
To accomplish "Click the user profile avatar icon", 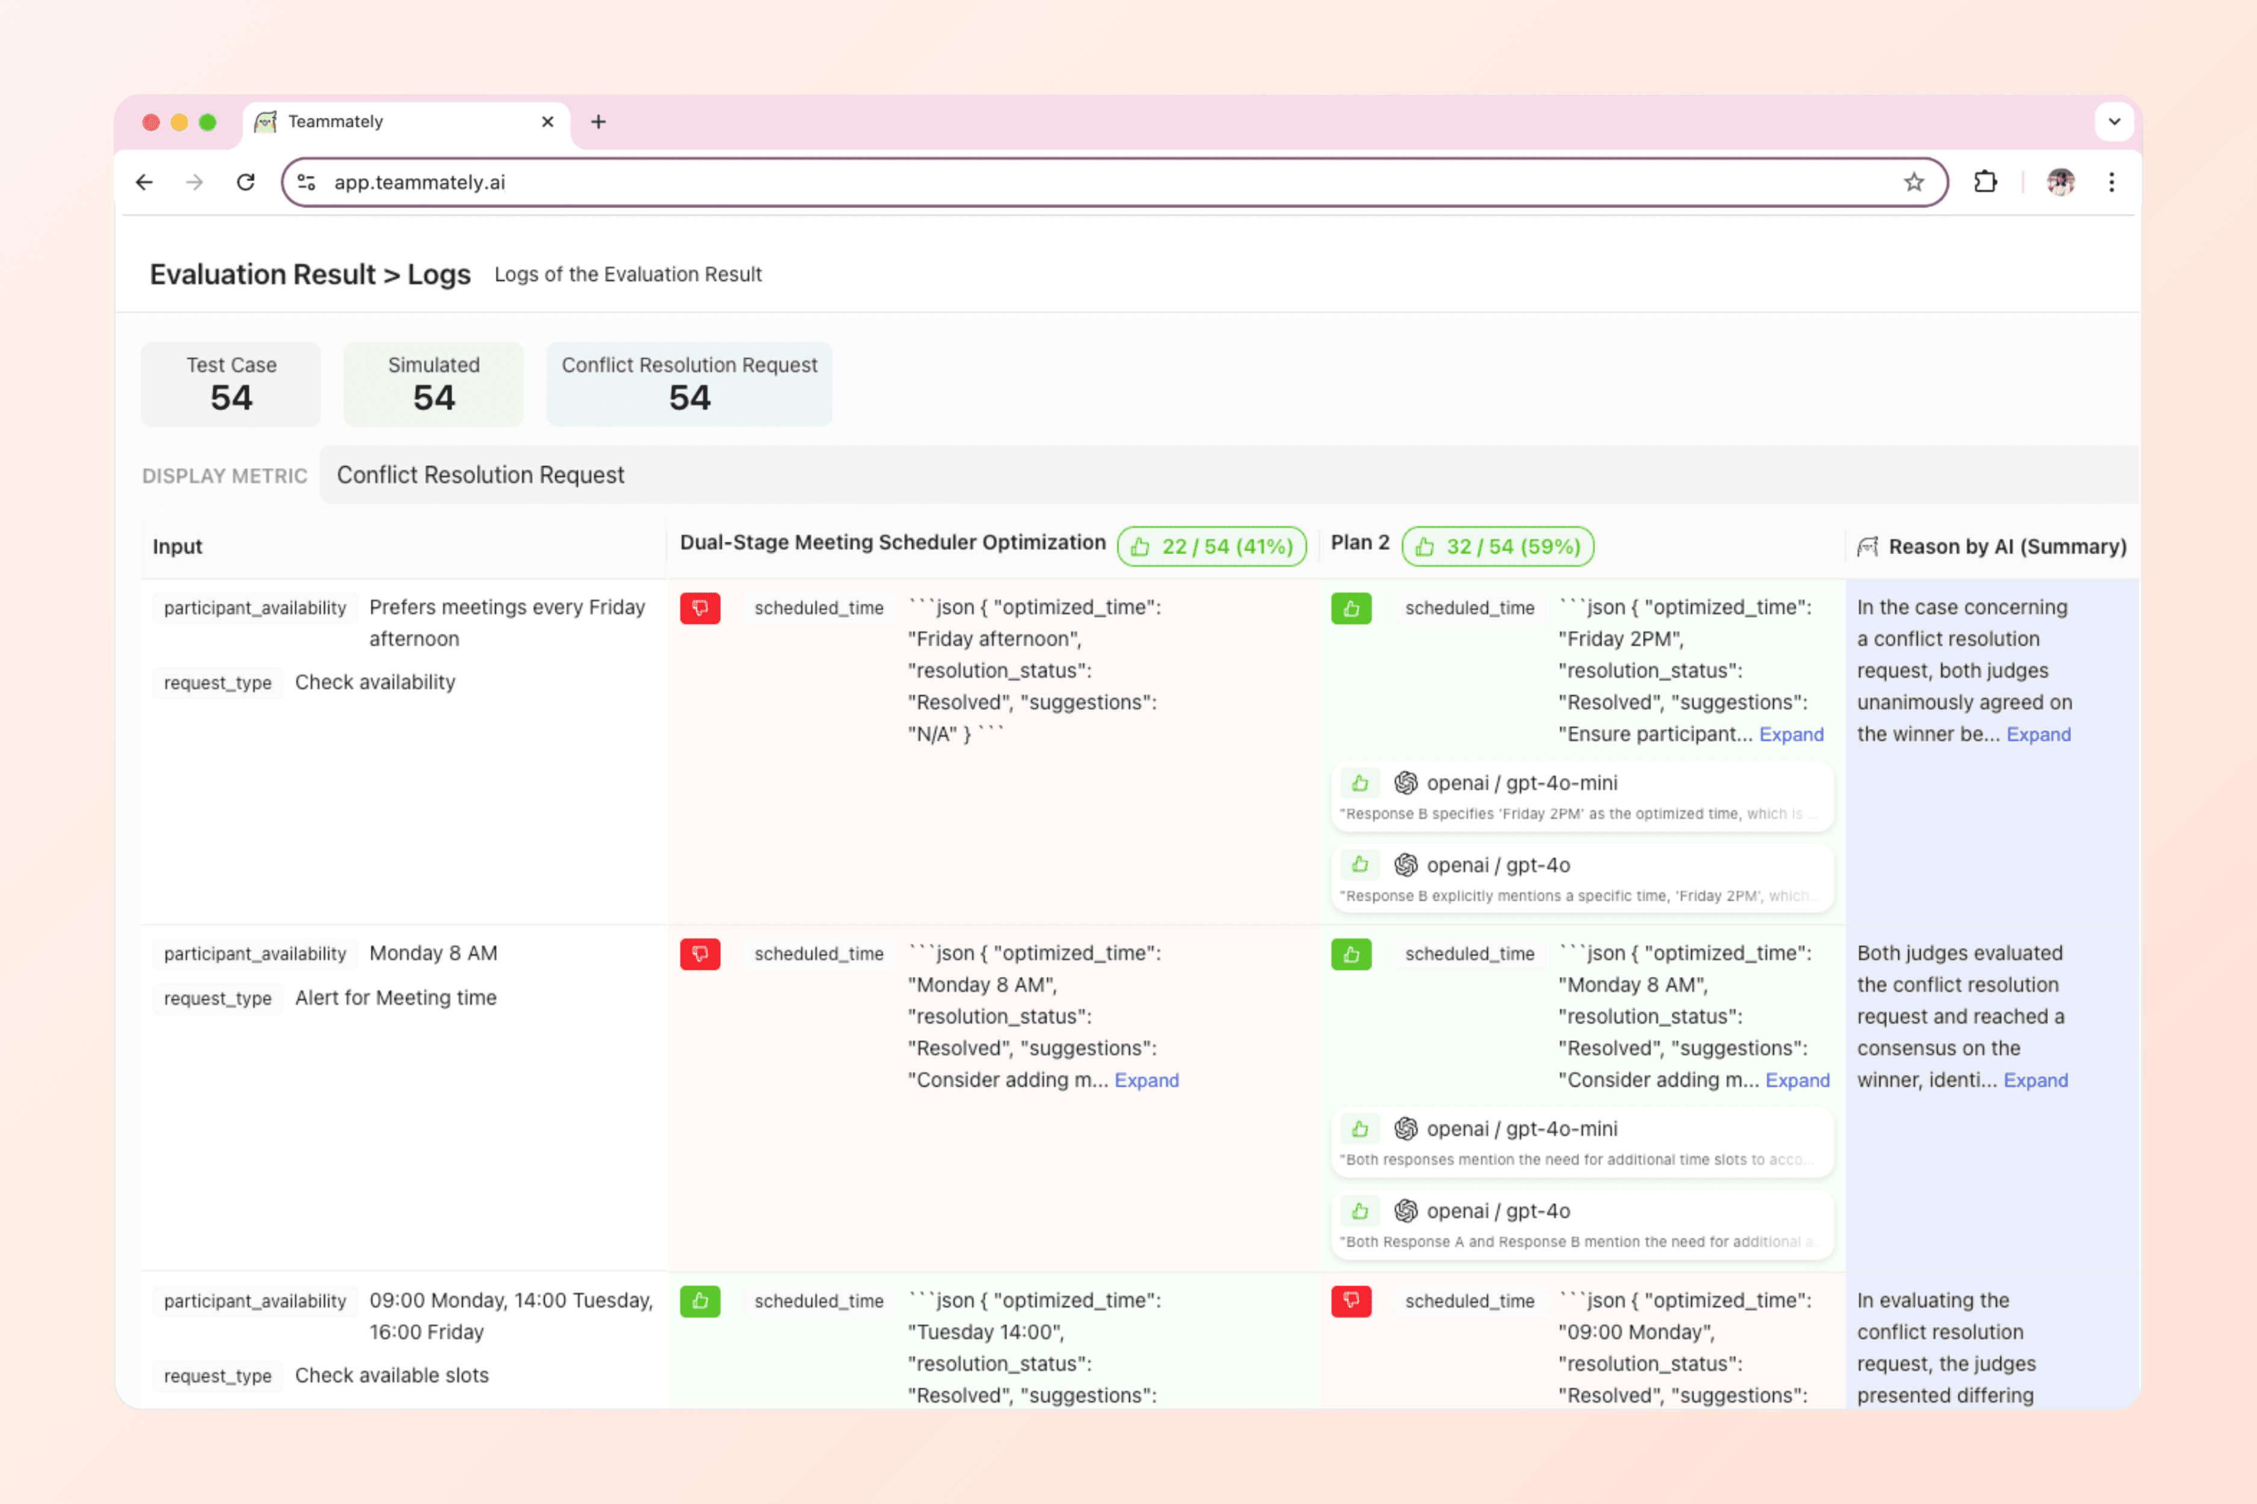I will (x=2060, y=182).
